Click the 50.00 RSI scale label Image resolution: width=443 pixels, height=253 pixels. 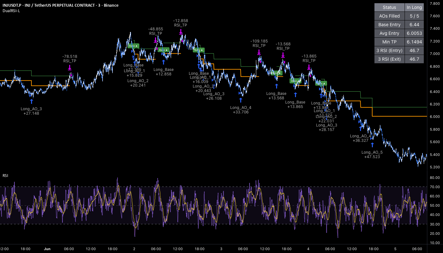pyautogui.click(x=434, y=205)
